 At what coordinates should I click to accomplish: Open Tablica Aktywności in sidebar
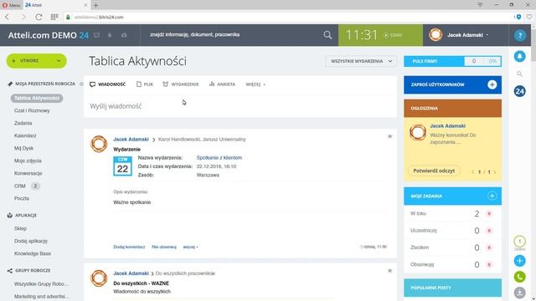click(x=37, y=99)
